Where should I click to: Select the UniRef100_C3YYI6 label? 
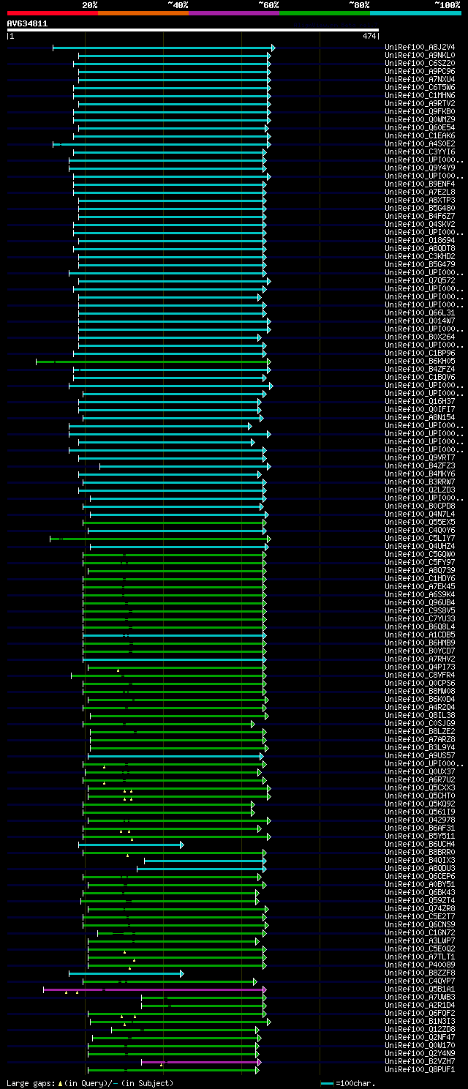coord(420,152)
